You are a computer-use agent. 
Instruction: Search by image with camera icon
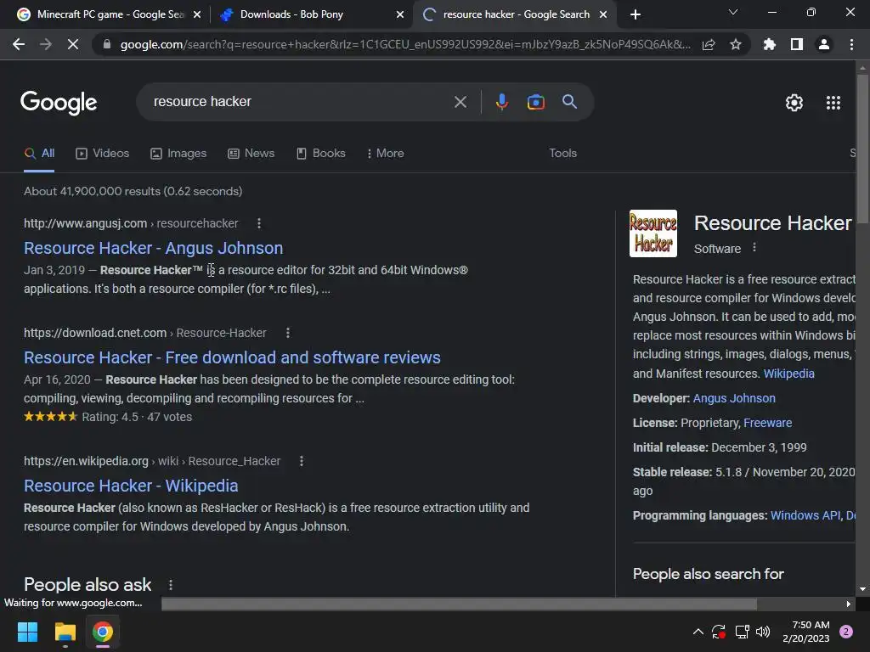tap(535, 102)
